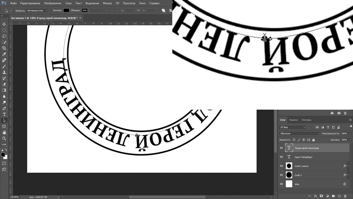
Task: Click the Заливка fill color swatch in options bar
Action: (66, 11)
